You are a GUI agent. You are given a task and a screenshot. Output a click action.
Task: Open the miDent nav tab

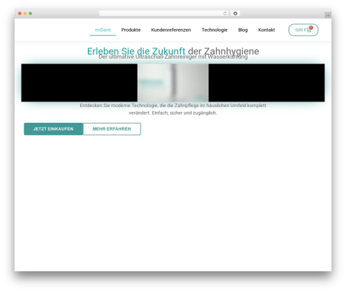103,30
